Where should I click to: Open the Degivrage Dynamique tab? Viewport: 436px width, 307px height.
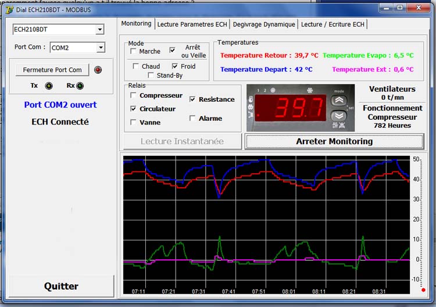click(264, 24)
